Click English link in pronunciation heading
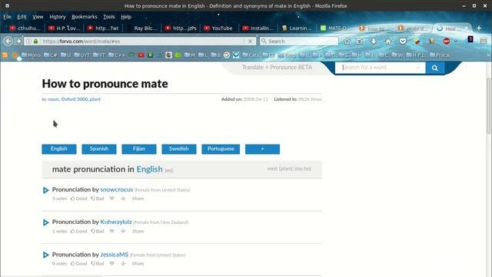The height and width of the screenshot is (277, 492). (x=149, y=169)
